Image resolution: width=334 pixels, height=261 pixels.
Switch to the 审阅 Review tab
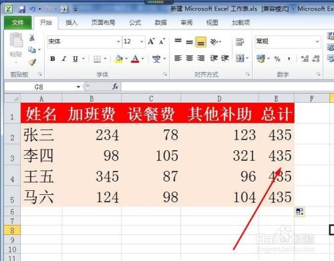click(x=186, y=23)
